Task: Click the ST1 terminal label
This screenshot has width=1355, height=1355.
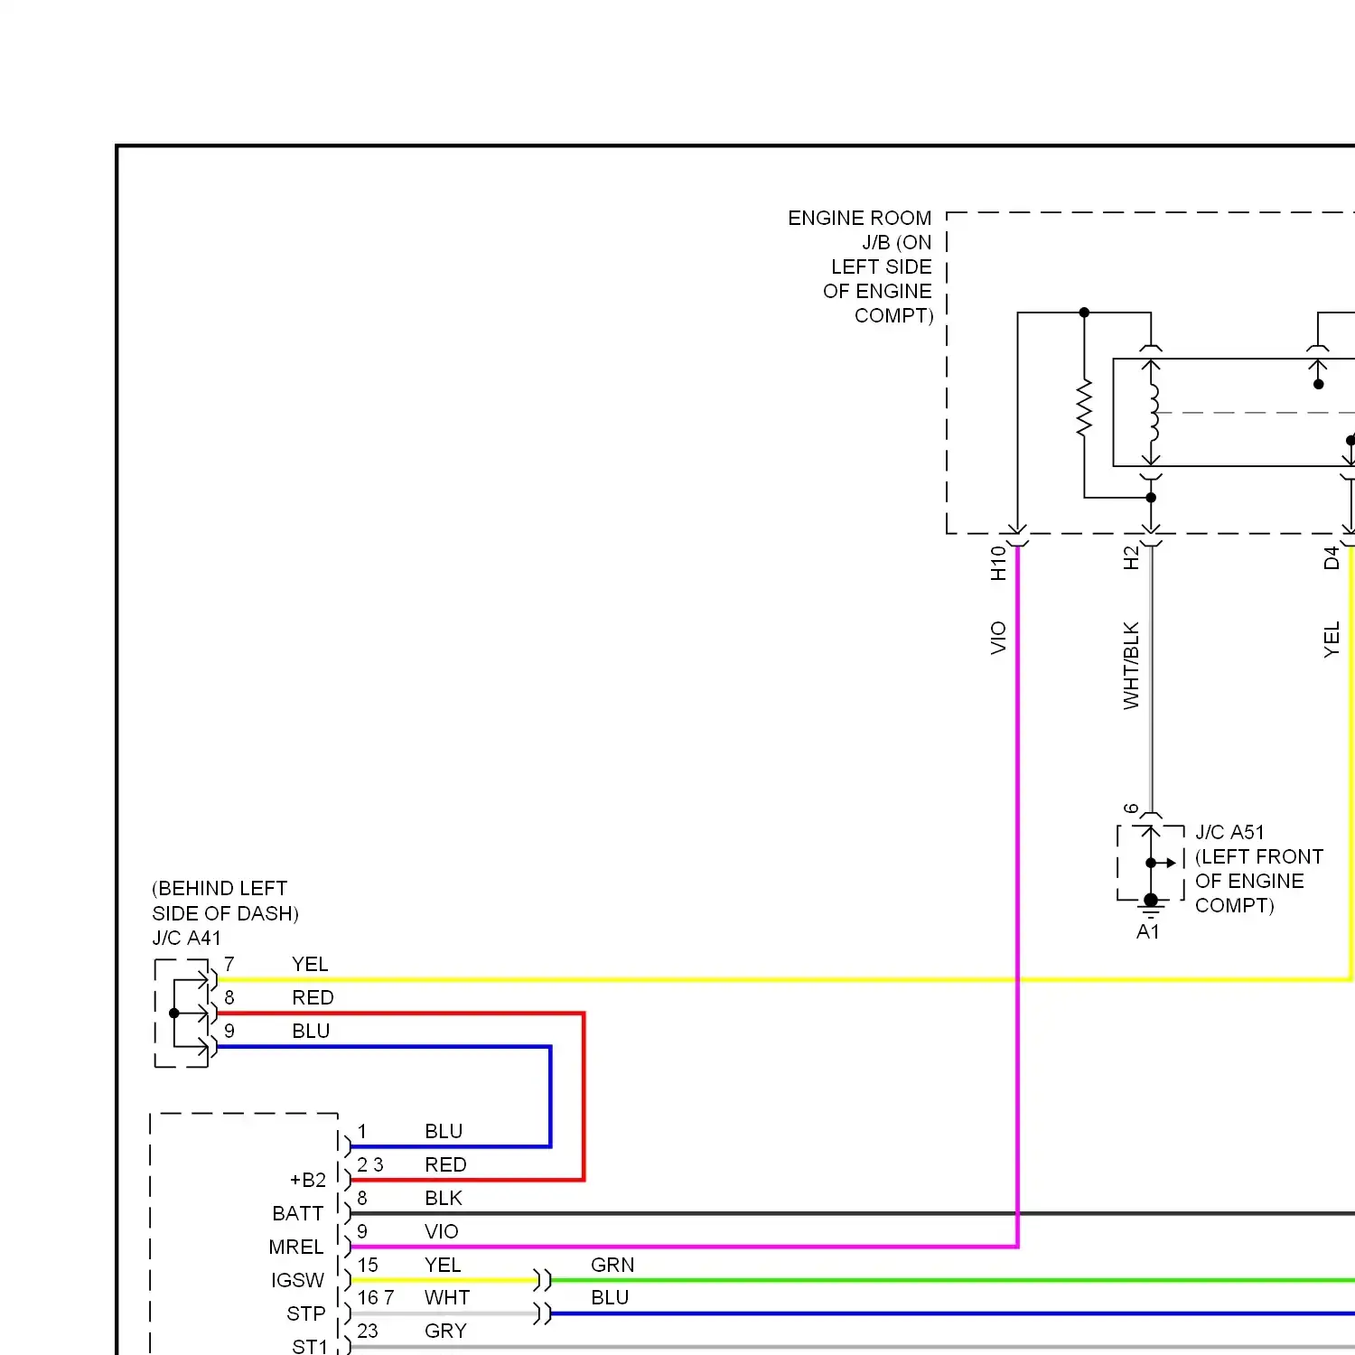Action: [309, 1346]
